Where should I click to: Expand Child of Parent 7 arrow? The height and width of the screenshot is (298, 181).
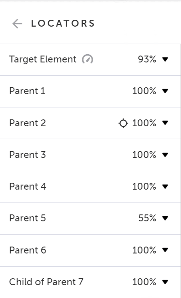(x=165, y=282)
